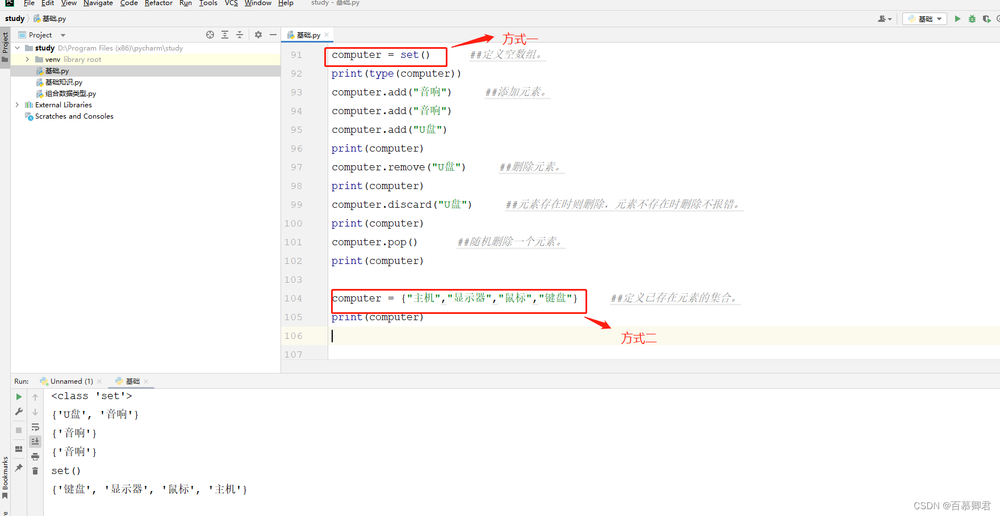Open the Help menu
1000x516 pixels.
(286, 3)
